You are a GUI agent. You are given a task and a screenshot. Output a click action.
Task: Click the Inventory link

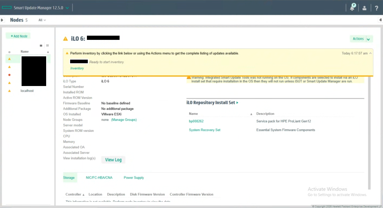[x=77, y=68]
